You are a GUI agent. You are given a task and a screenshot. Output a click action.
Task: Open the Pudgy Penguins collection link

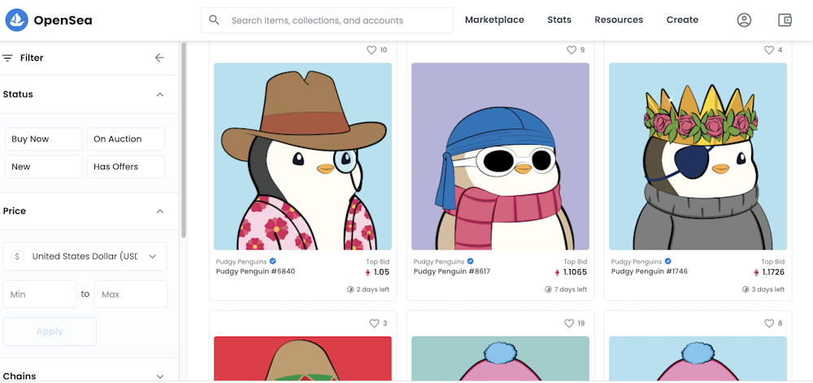pos(238,262)
